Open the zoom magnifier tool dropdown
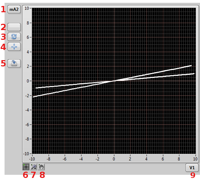The height and width of the screenshot is (179, 200). pyautogui.click(x=34, y=167)
